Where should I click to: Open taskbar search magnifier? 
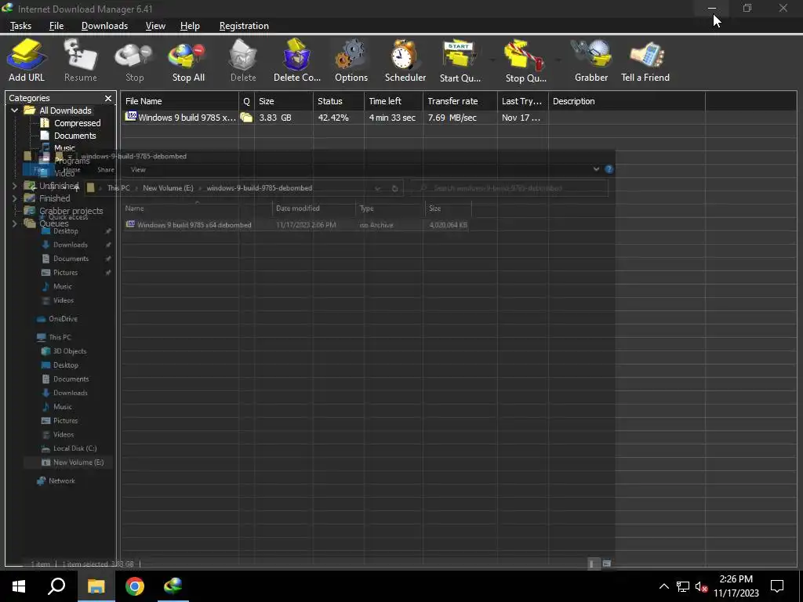point(56,586)
